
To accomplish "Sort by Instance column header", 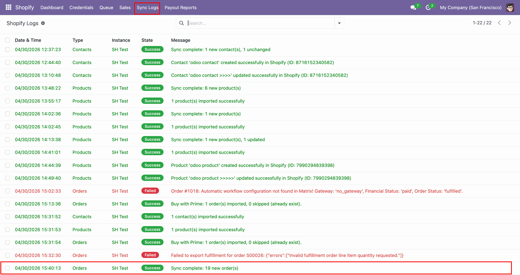I will (121, 40).
